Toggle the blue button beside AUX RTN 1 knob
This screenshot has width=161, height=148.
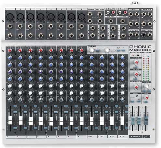(x=98, y=50)
